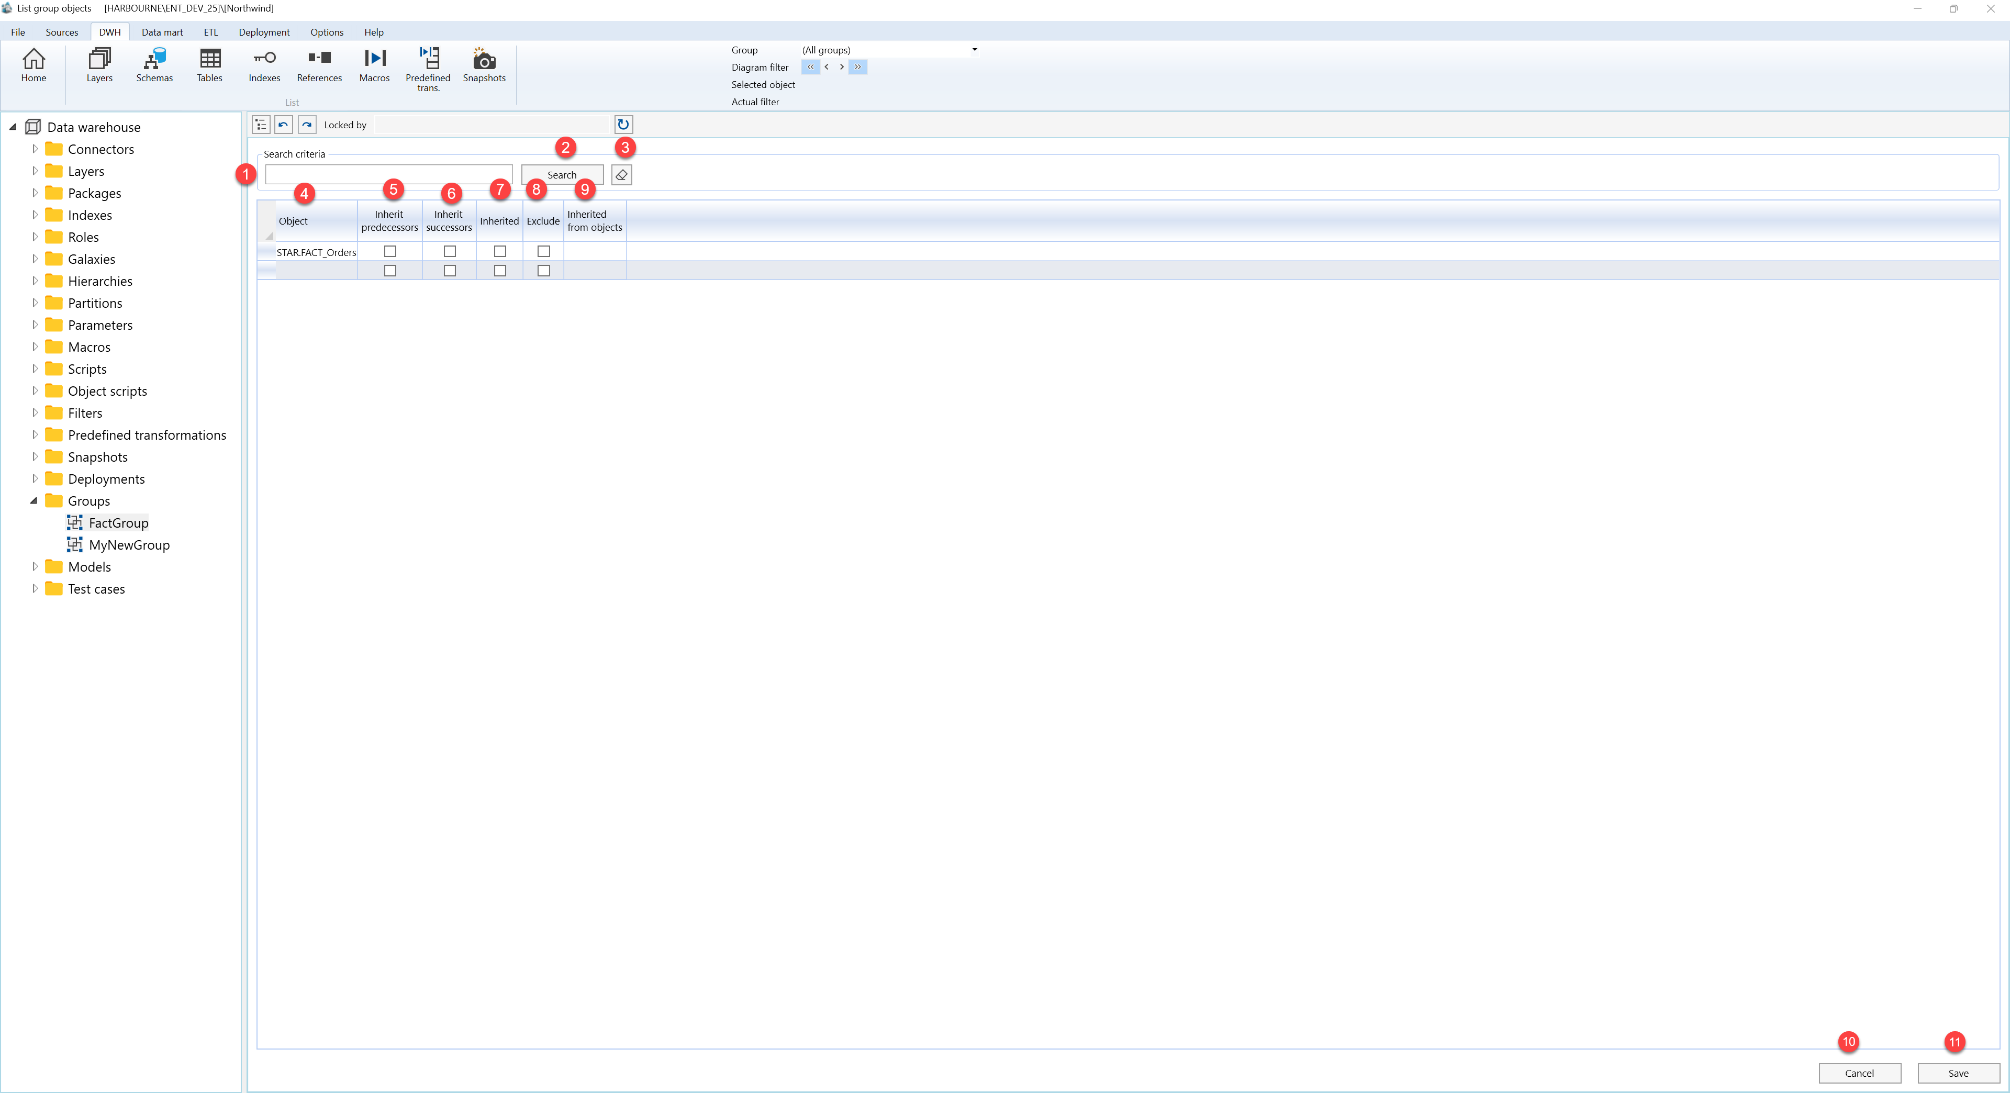Open the Help tab
The width and height of the screenshot is (2010, 1093).
click(374, 32)
